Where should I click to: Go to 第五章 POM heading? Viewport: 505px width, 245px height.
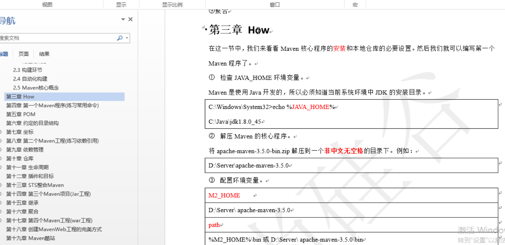tap(21, 114)
